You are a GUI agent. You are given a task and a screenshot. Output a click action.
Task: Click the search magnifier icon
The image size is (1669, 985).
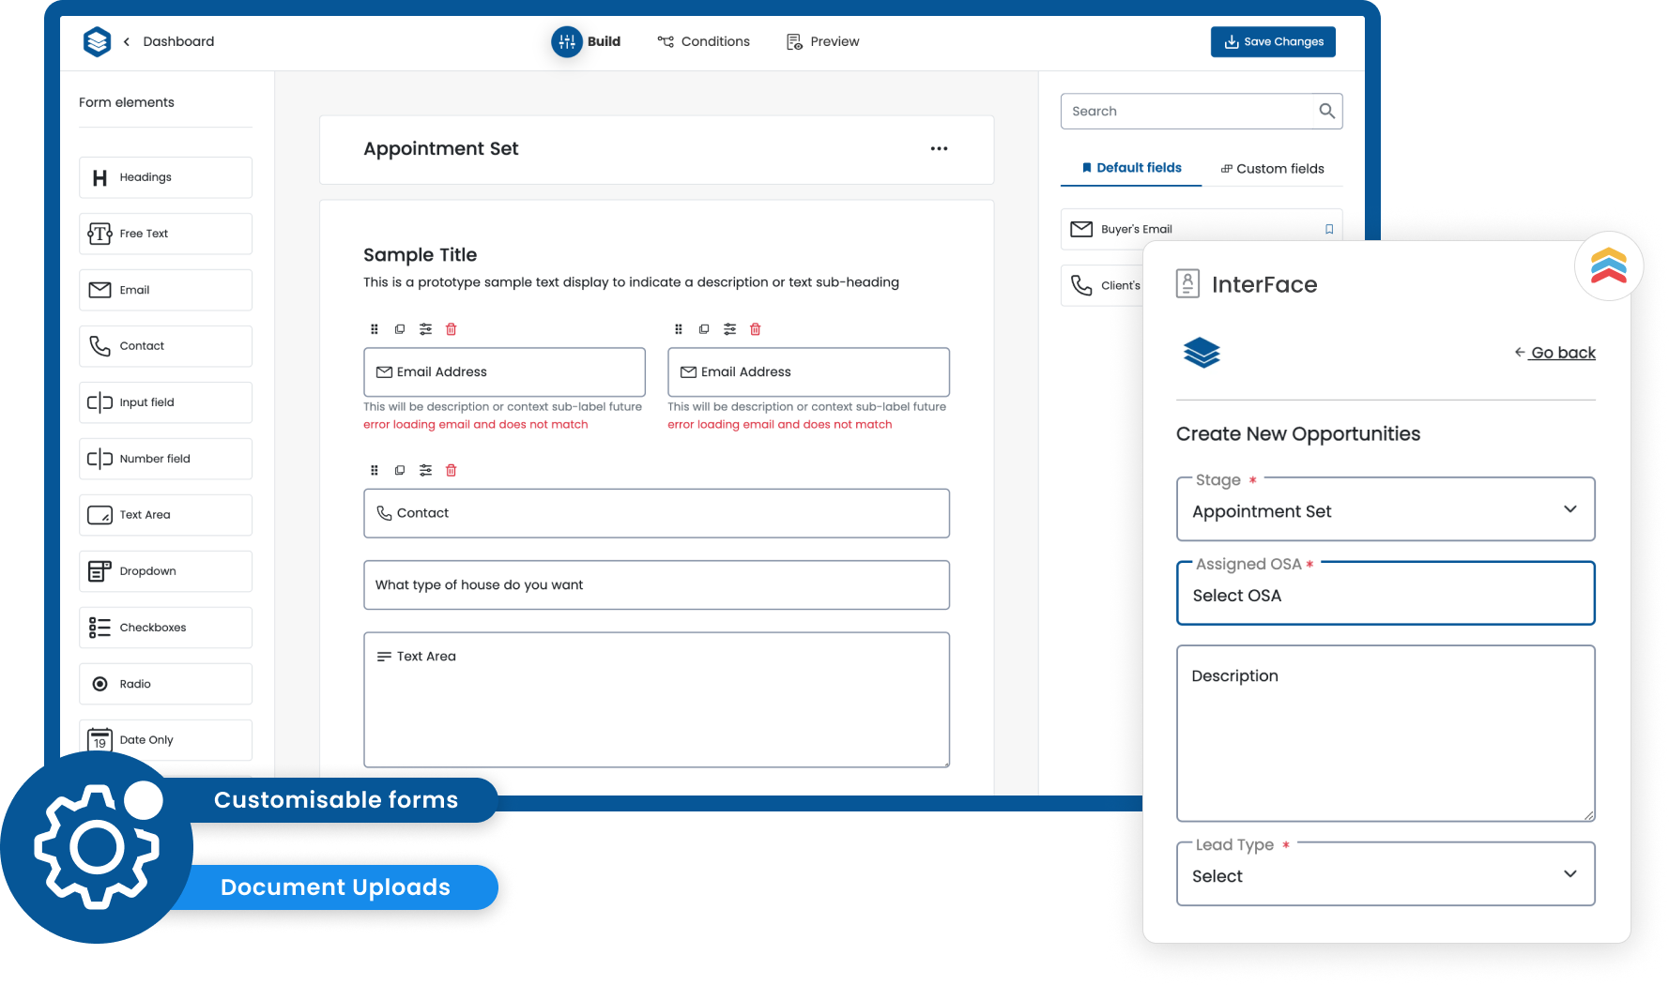1326,111
